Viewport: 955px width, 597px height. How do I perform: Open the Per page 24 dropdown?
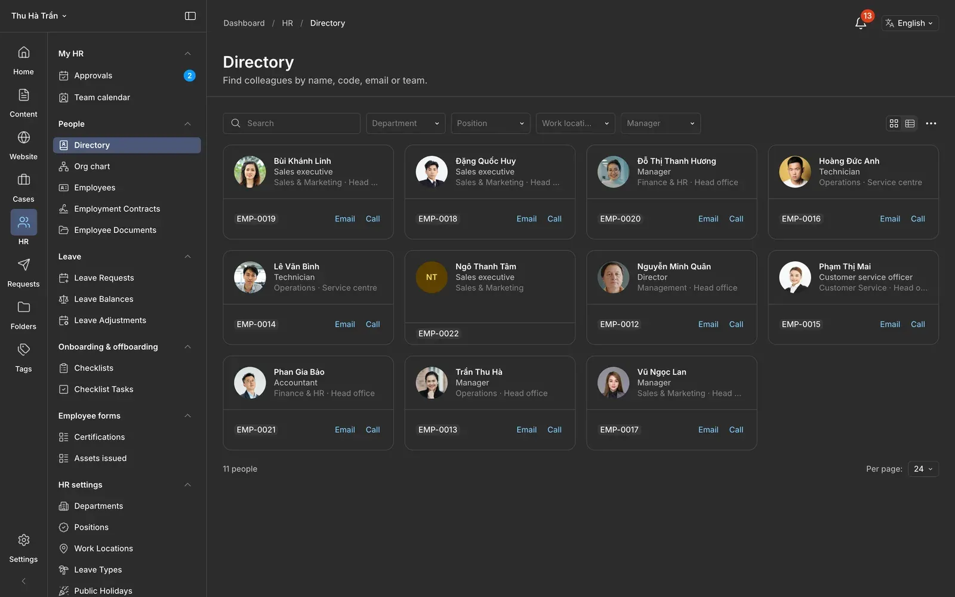click(923, 469)
